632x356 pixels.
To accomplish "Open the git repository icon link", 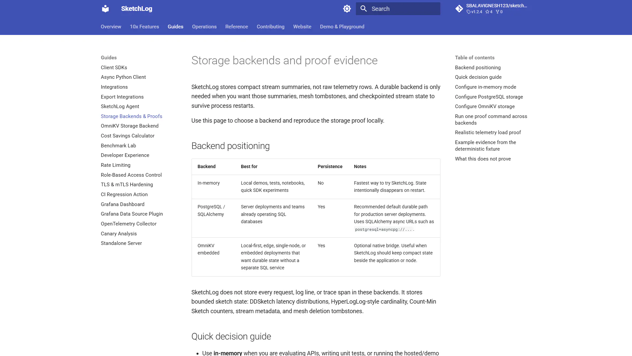I will 459,9.
